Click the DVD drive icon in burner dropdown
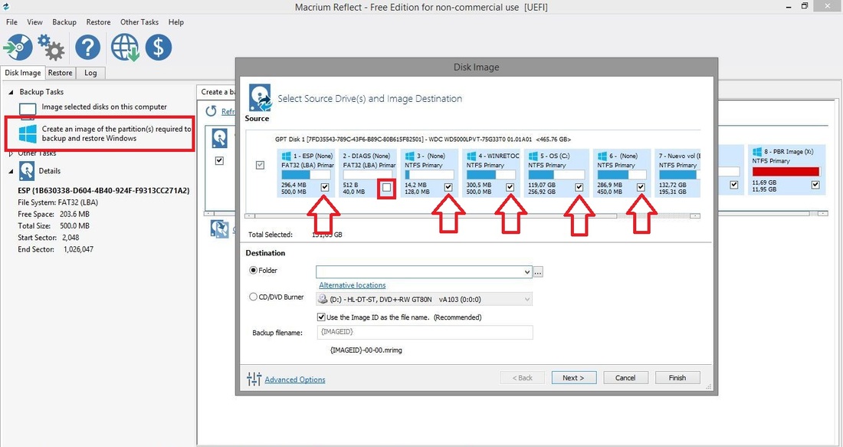Screen dimensions: 843x447 coord(323,299)
